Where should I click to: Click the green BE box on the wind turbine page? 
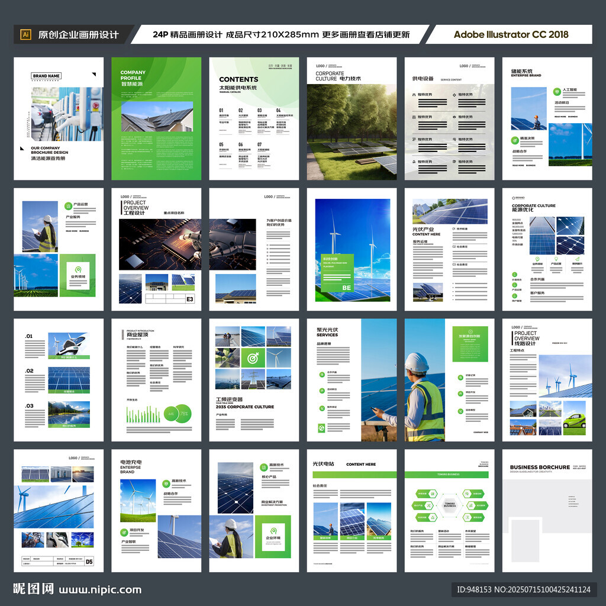coord(337,273)
